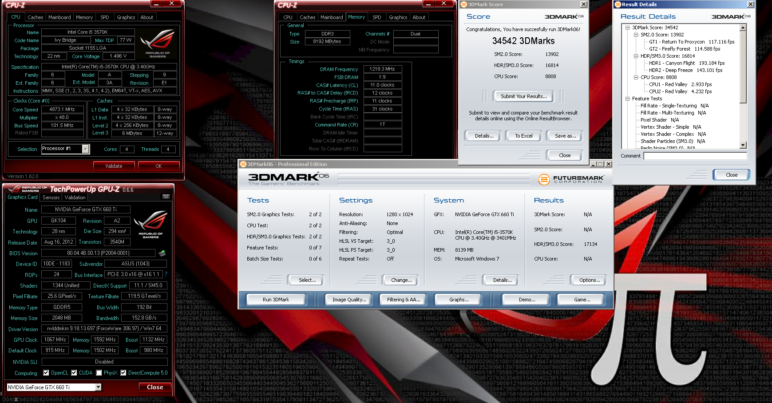Image resolution: width=772 pixels, height=403 pixels.
Task: Click the Graphs... button in 3DMark06
Action: tap(459, 300)
